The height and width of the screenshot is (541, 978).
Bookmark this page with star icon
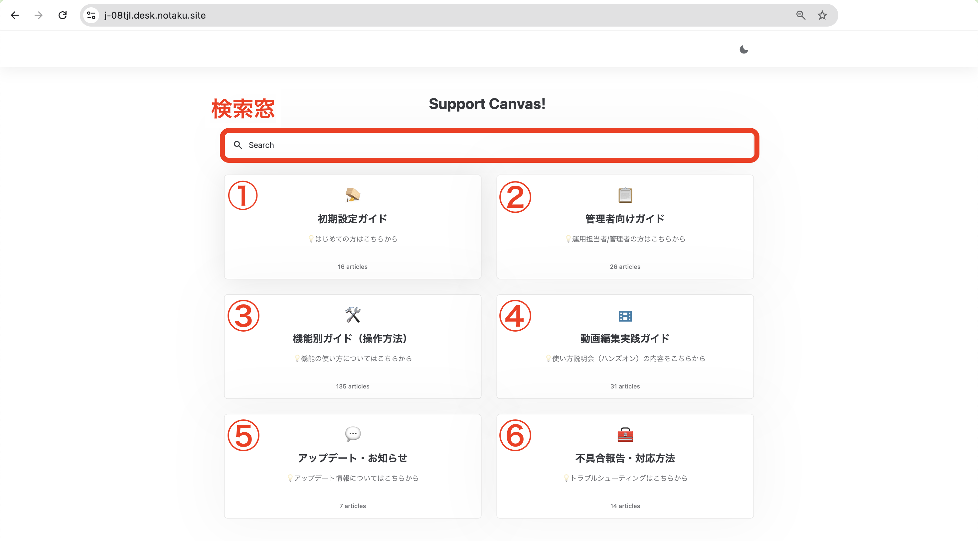tap(822, 15)
